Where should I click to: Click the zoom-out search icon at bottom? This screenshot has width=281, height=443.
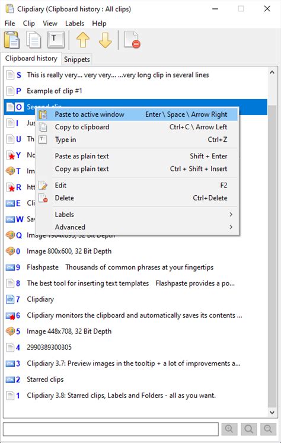[268, 429]
